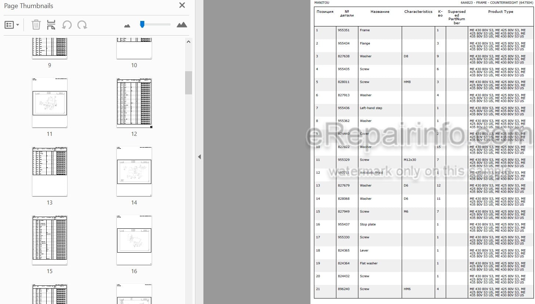Select page 13 thumbnail
This screenshot has height=304, width=535.
coord(50,171)
